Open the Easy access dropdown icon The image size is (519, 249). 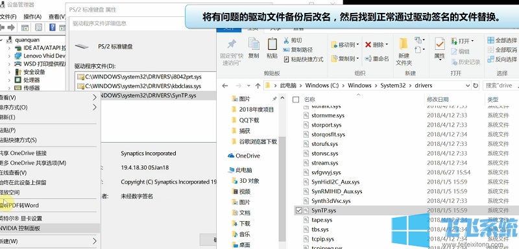click(x=419, y=49)
